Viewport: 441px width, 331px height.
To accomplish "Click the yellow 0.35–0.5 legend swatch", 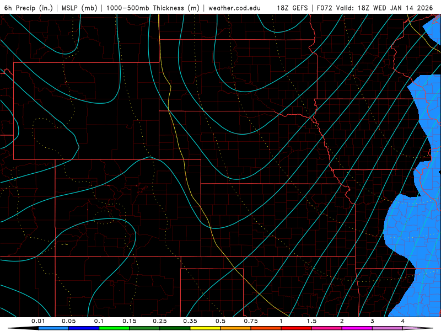I will coord(205,328).
